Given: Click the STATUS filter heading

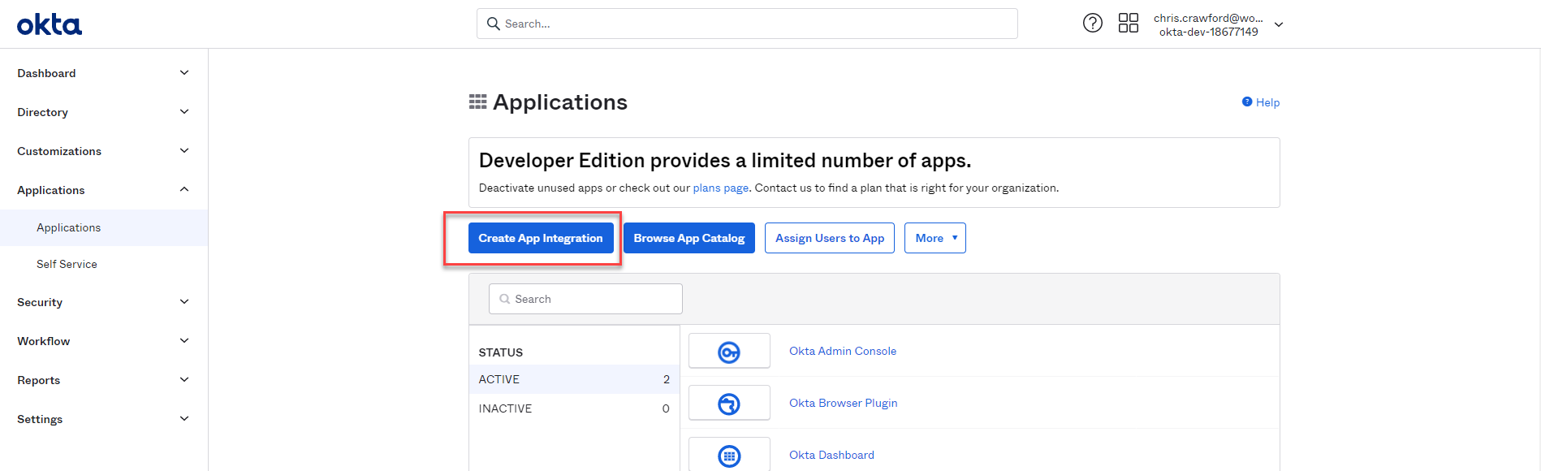Looking at the screenshot, I should (501, 352).
